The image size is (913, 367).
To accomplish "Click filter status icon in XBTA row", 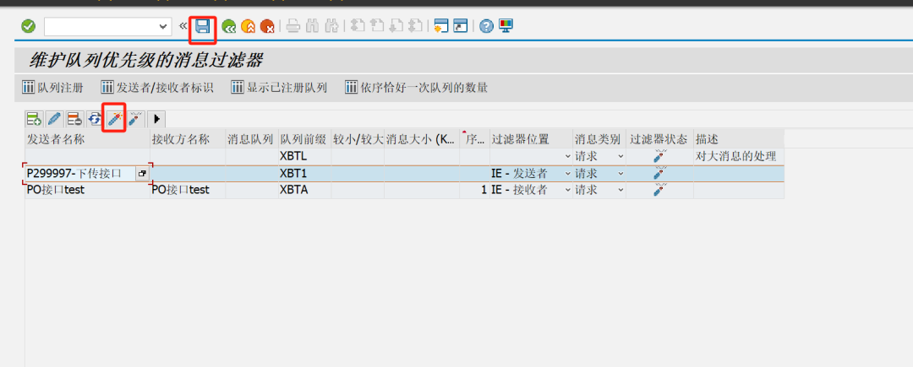I will pos(659,190).
